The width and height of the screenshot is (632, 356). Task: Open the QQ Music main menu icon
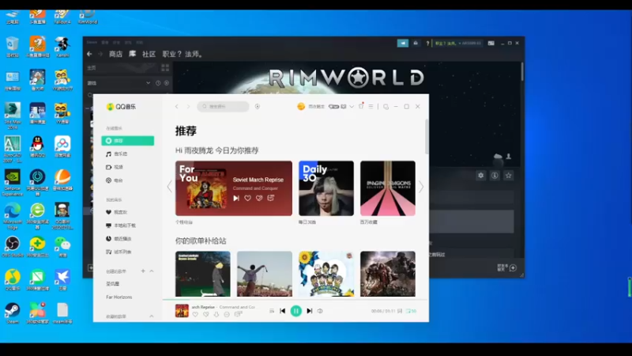pos(371,107)
